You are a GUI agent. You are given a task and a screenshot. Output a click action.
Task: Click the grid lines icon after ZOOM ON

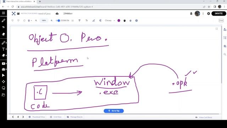pyautogui.click(x=73, y=21)
